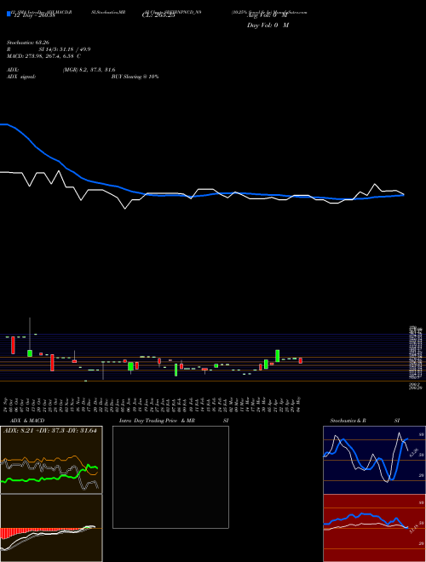
Task: Click the RSI 14/5 value line
Action: tap(48, 49)
